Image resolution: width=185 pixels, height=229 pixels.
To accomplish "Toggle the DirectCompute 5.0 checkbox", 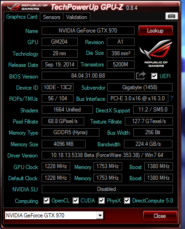I will pos(127,200).
